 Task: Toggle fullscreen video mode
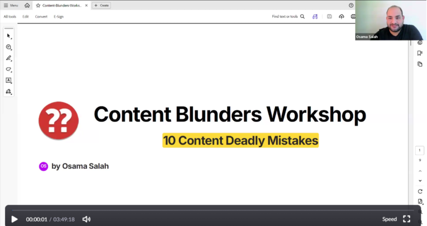click(x=407, y=219)
